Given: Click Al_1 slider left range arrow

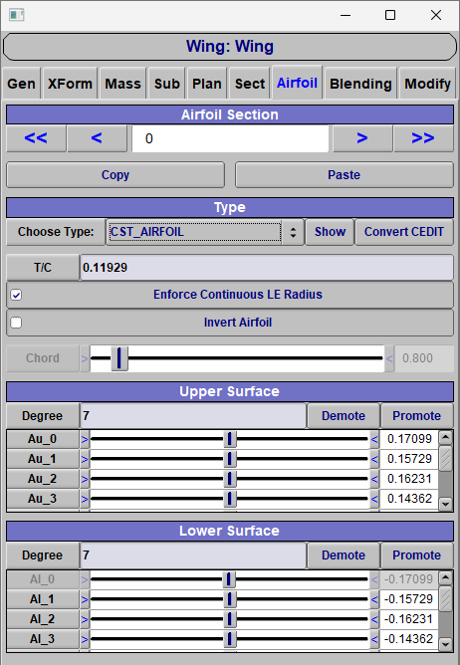Looking at the screenshot, I should pyautogui.click(x=85, y=599).
